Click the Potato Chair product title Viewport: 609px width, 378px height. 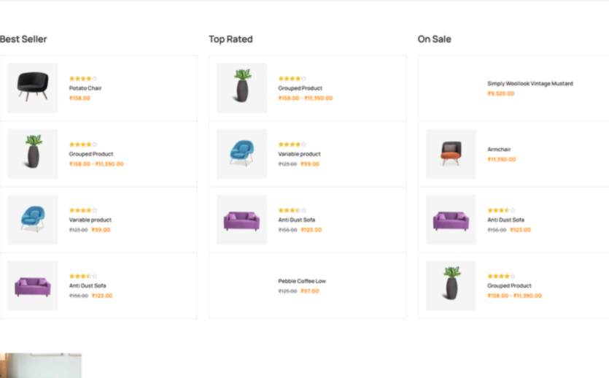tap(85, 88)
